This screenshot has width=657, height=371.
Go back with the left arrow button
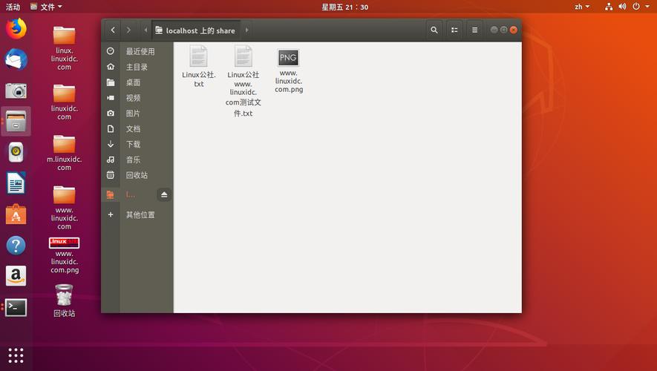point(112,30)
